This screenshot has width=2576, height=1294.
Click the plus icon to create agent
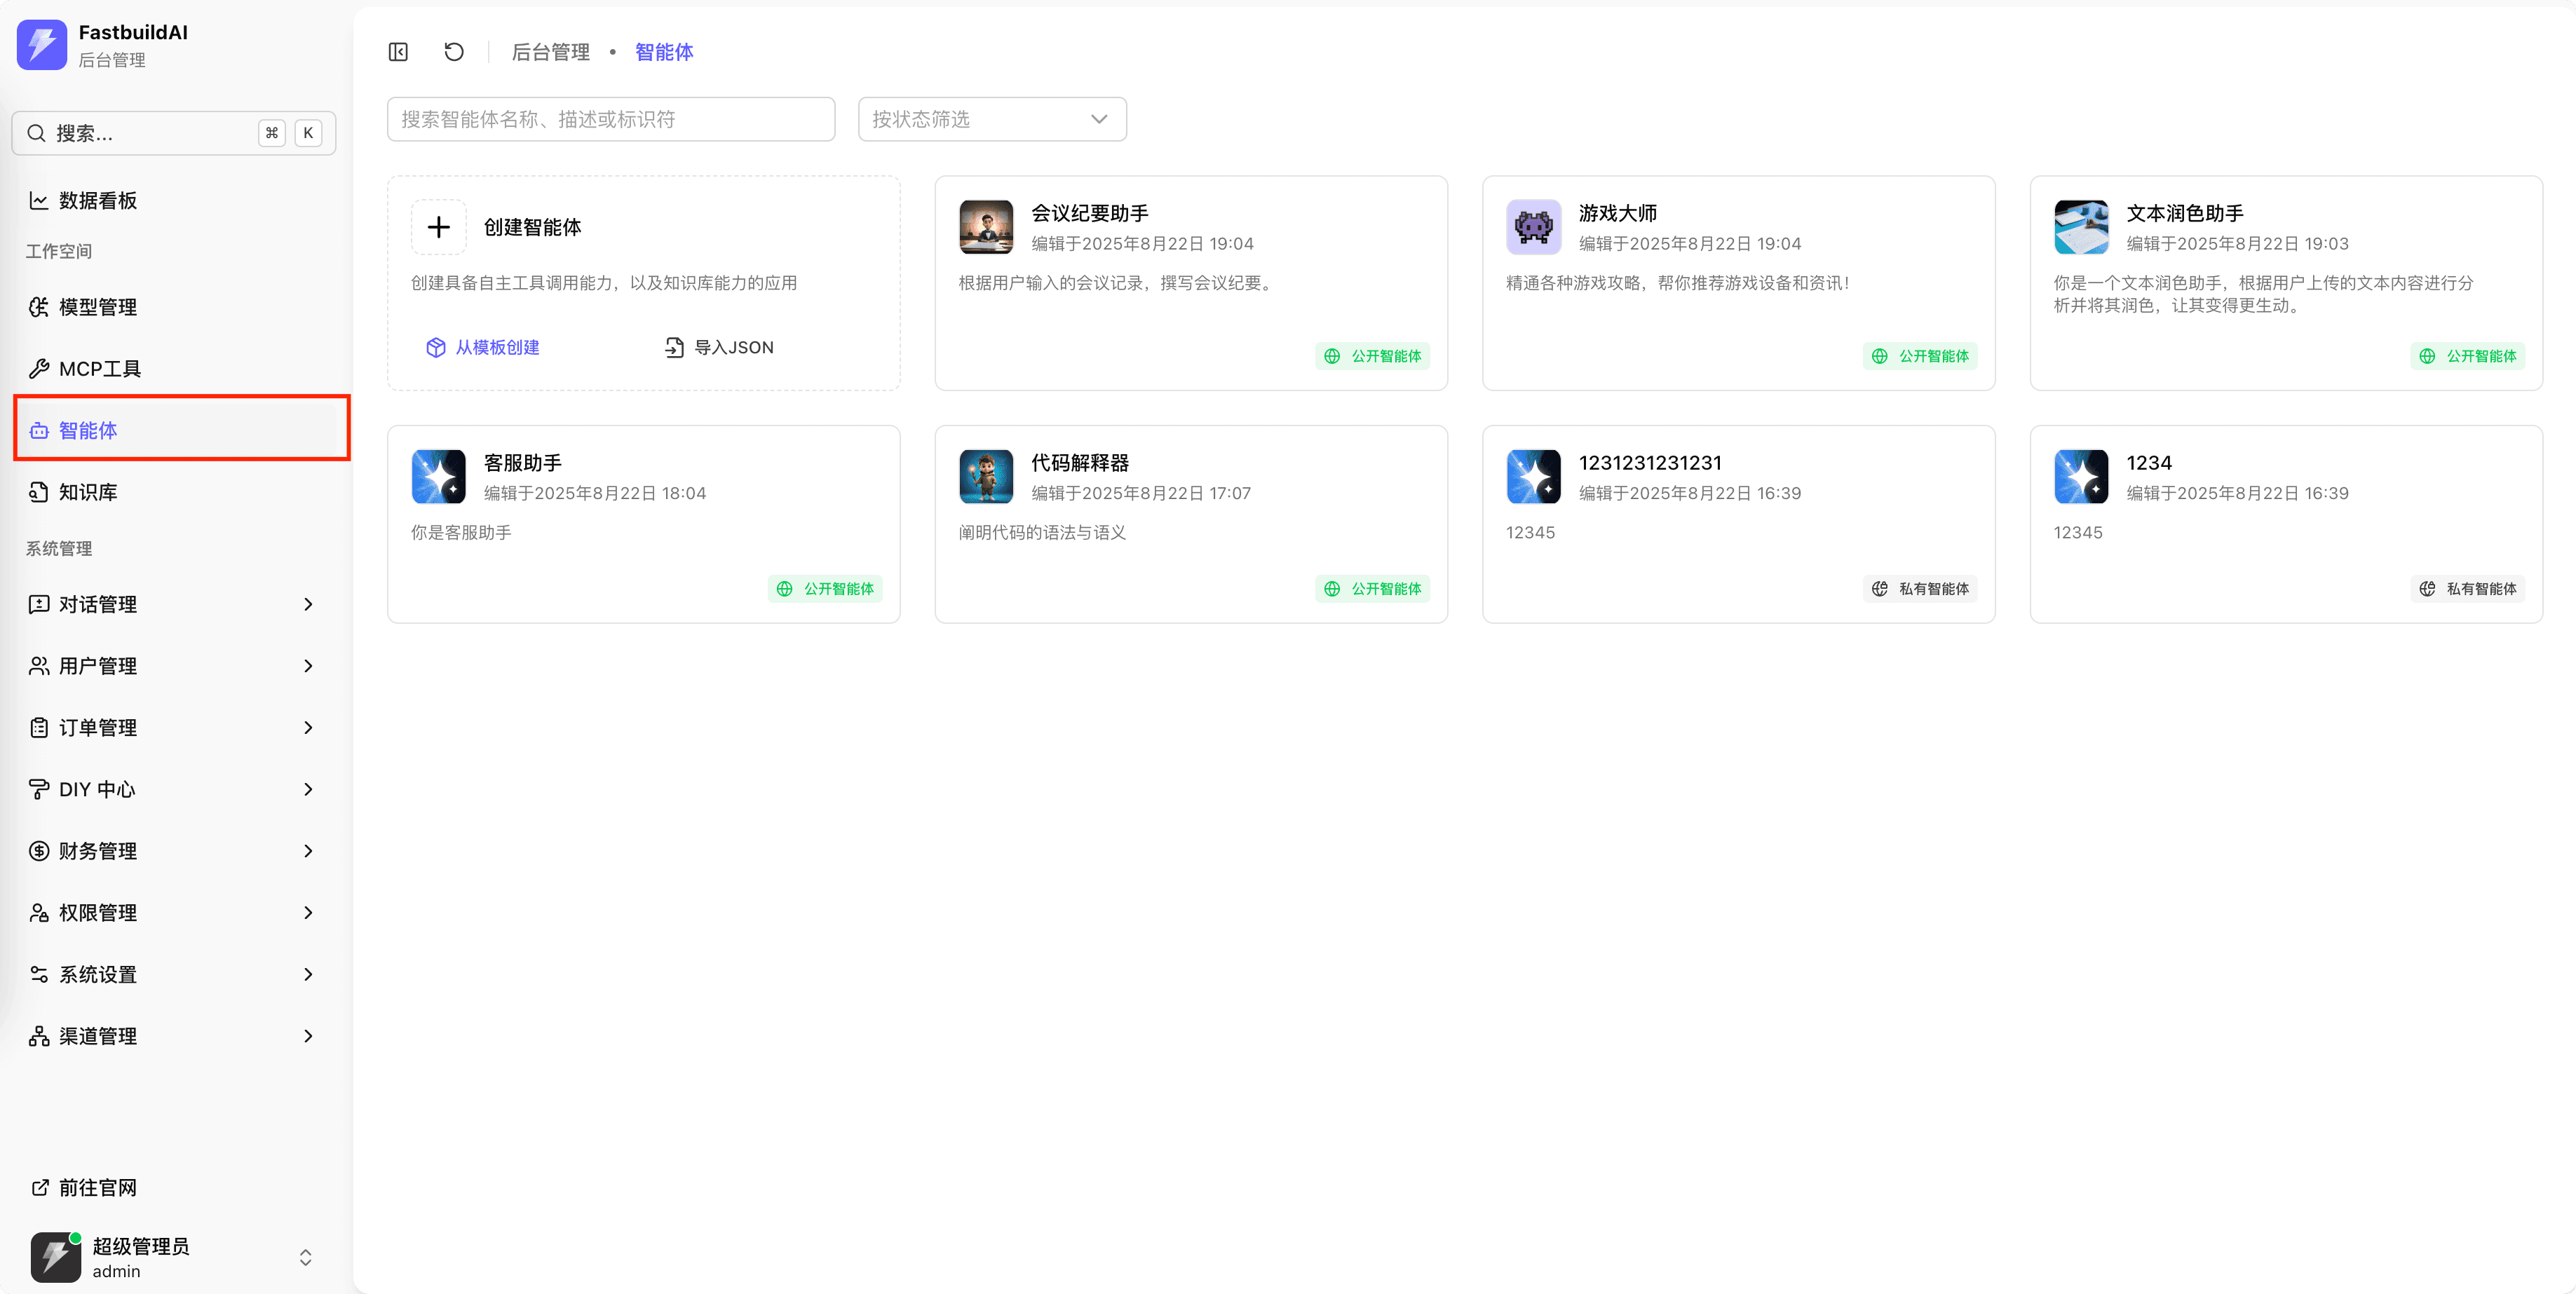pyautogui.click(x=438, y=227)
